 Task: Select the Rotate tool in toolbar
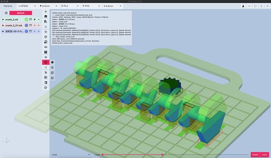[x=46, y=36]
